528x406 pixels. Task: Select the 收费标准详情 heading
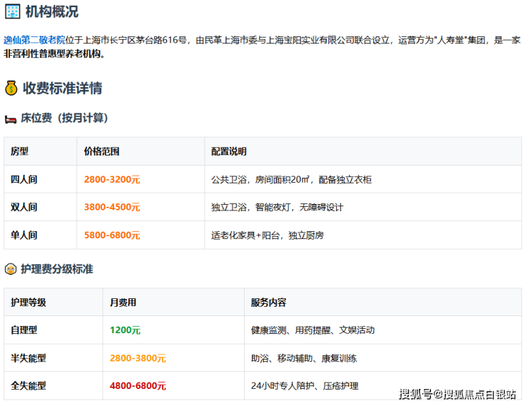[x=63, y=88]
